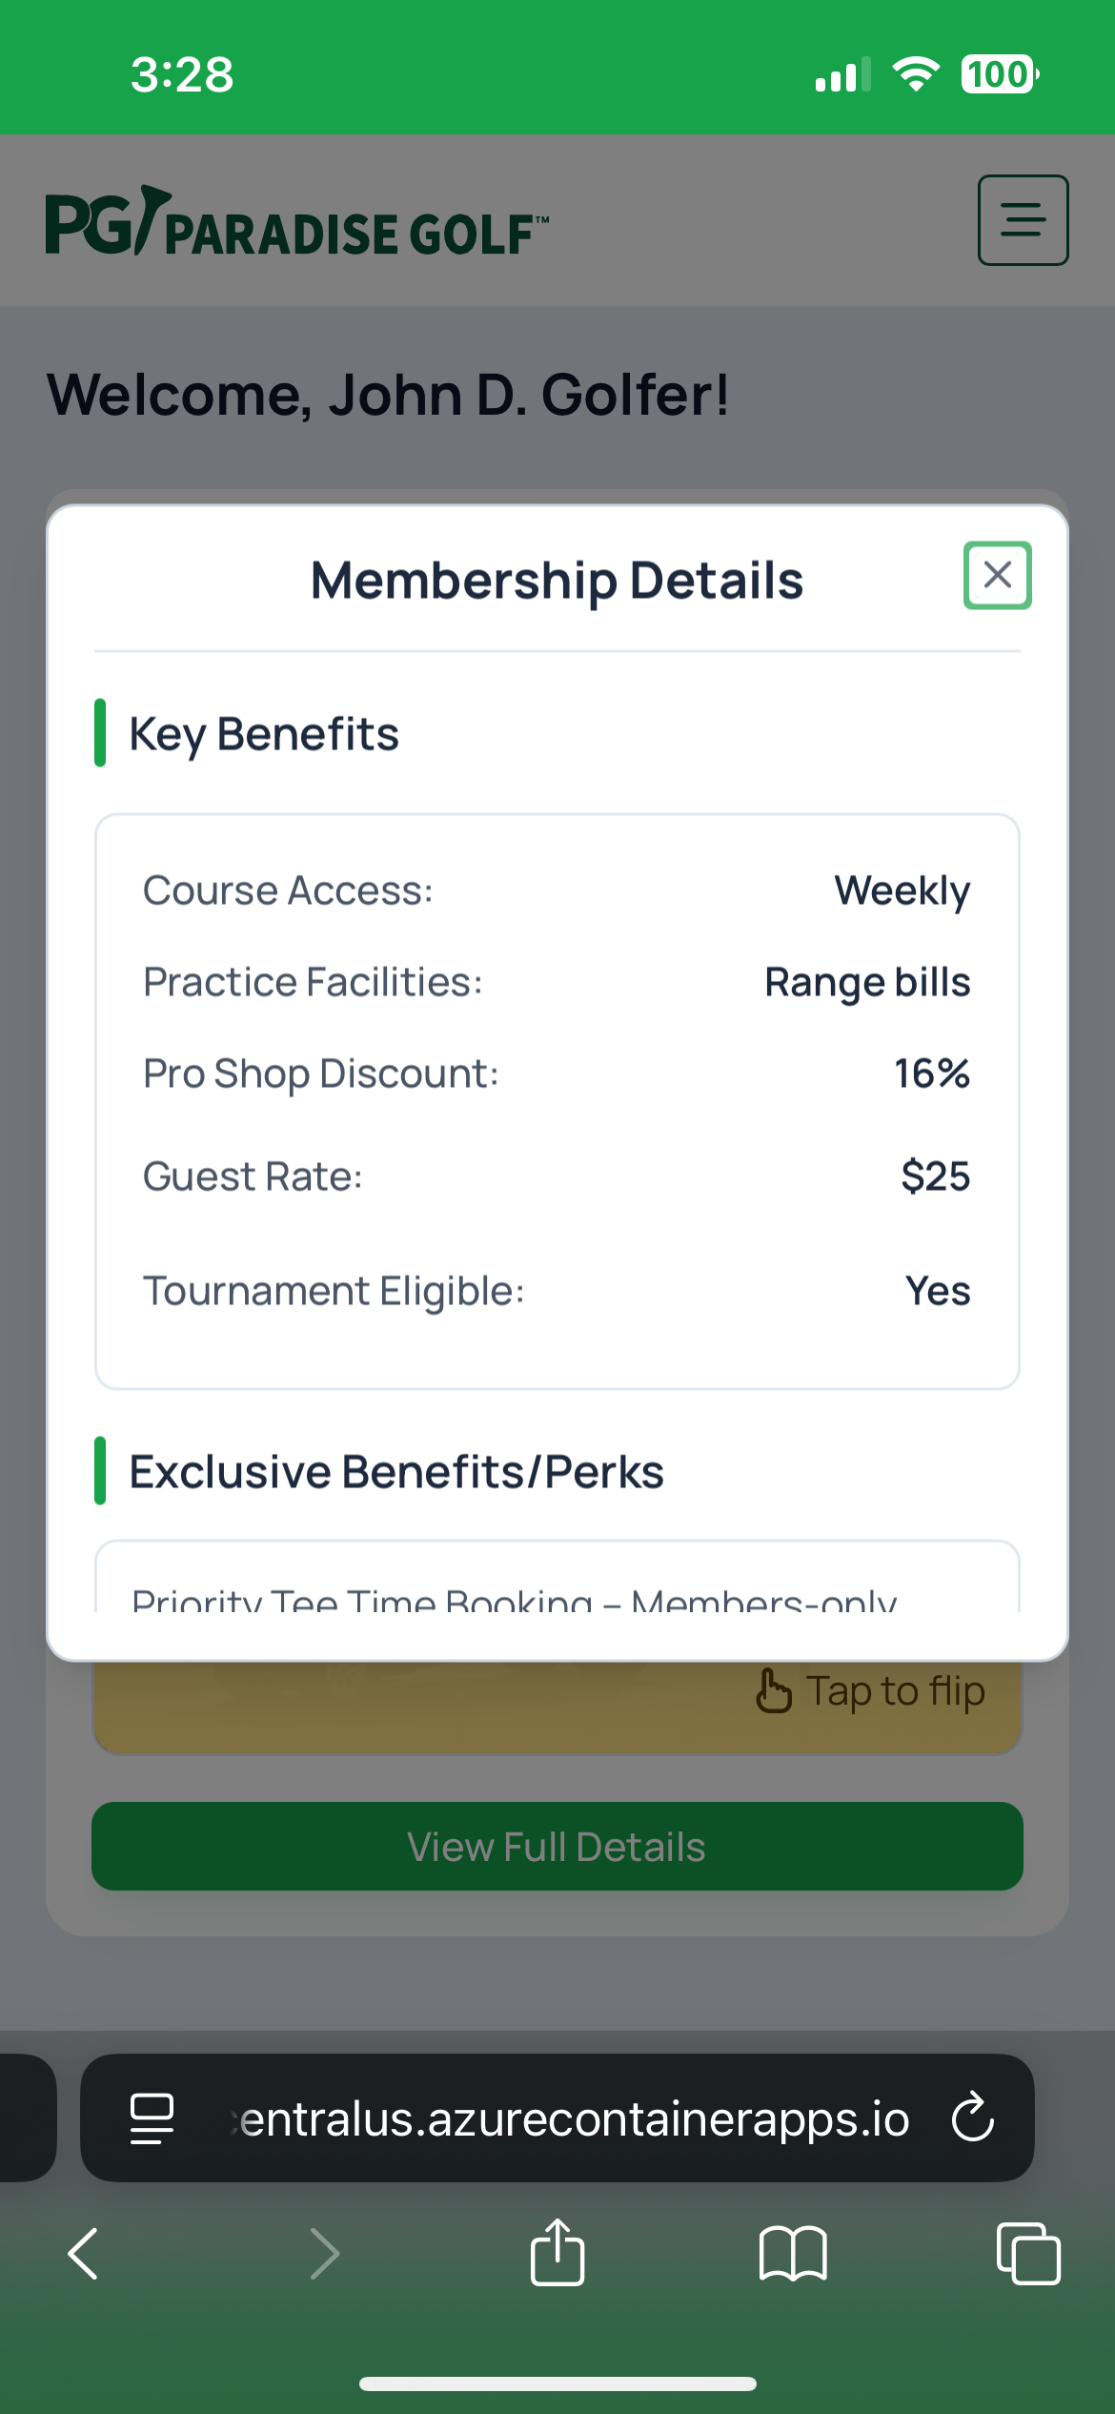This screenshot has height=2414, width=1115.
Task: Tap the Safari address bar URL
Action: click(572, 2118)
